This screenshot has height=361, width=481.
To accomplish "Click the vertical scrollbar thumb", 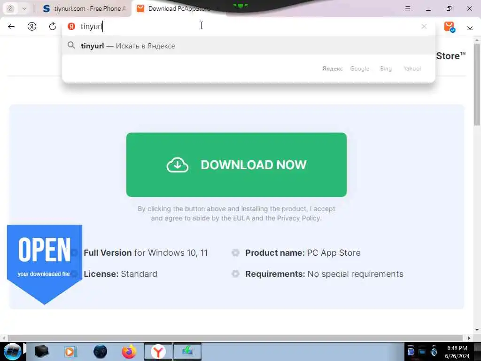I will 477,85.
